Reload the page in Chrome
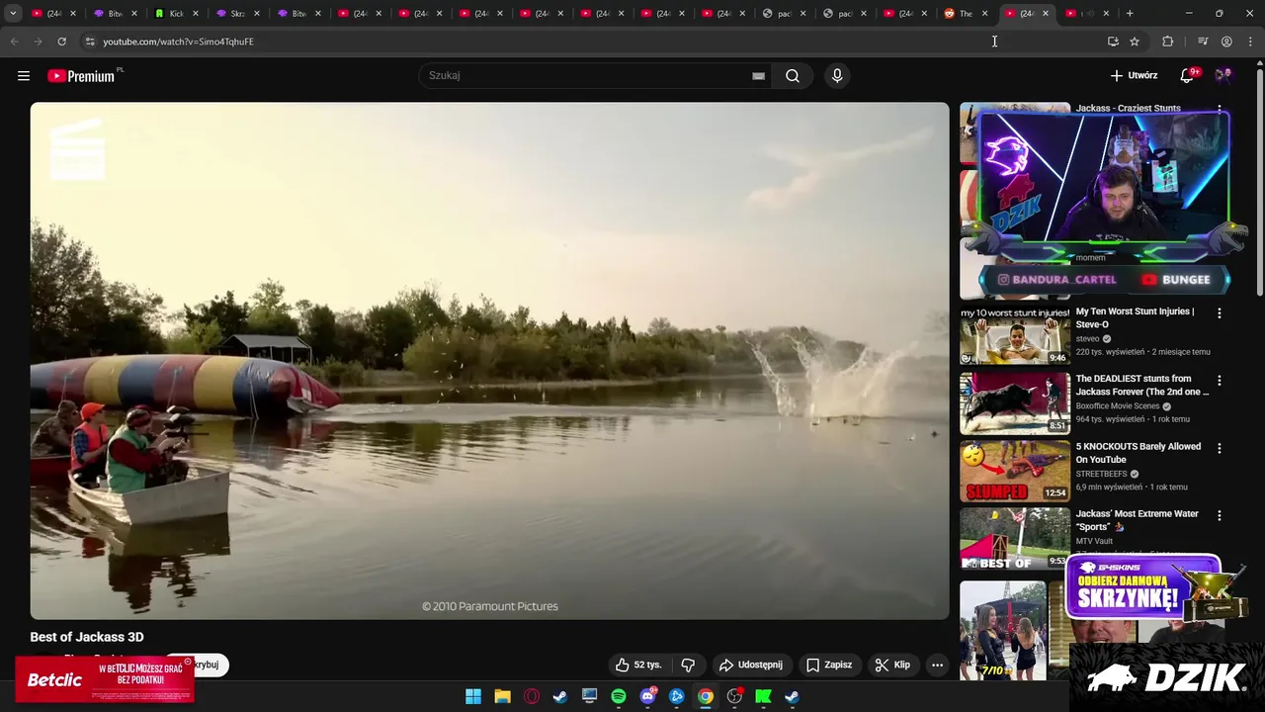The image size is (1265, 712). click(x=61, y=42)
